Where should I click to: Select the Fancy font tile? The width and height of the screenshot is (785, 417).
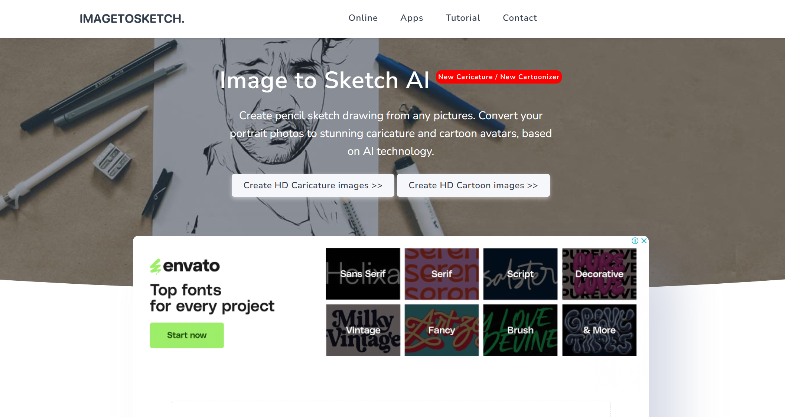click(x=442, y=330)
